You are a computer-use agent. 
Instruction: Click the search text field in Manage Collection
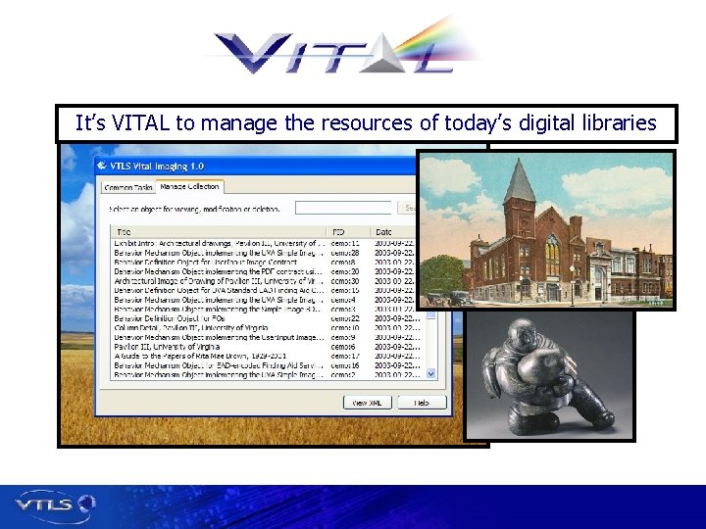pos(343,208)
